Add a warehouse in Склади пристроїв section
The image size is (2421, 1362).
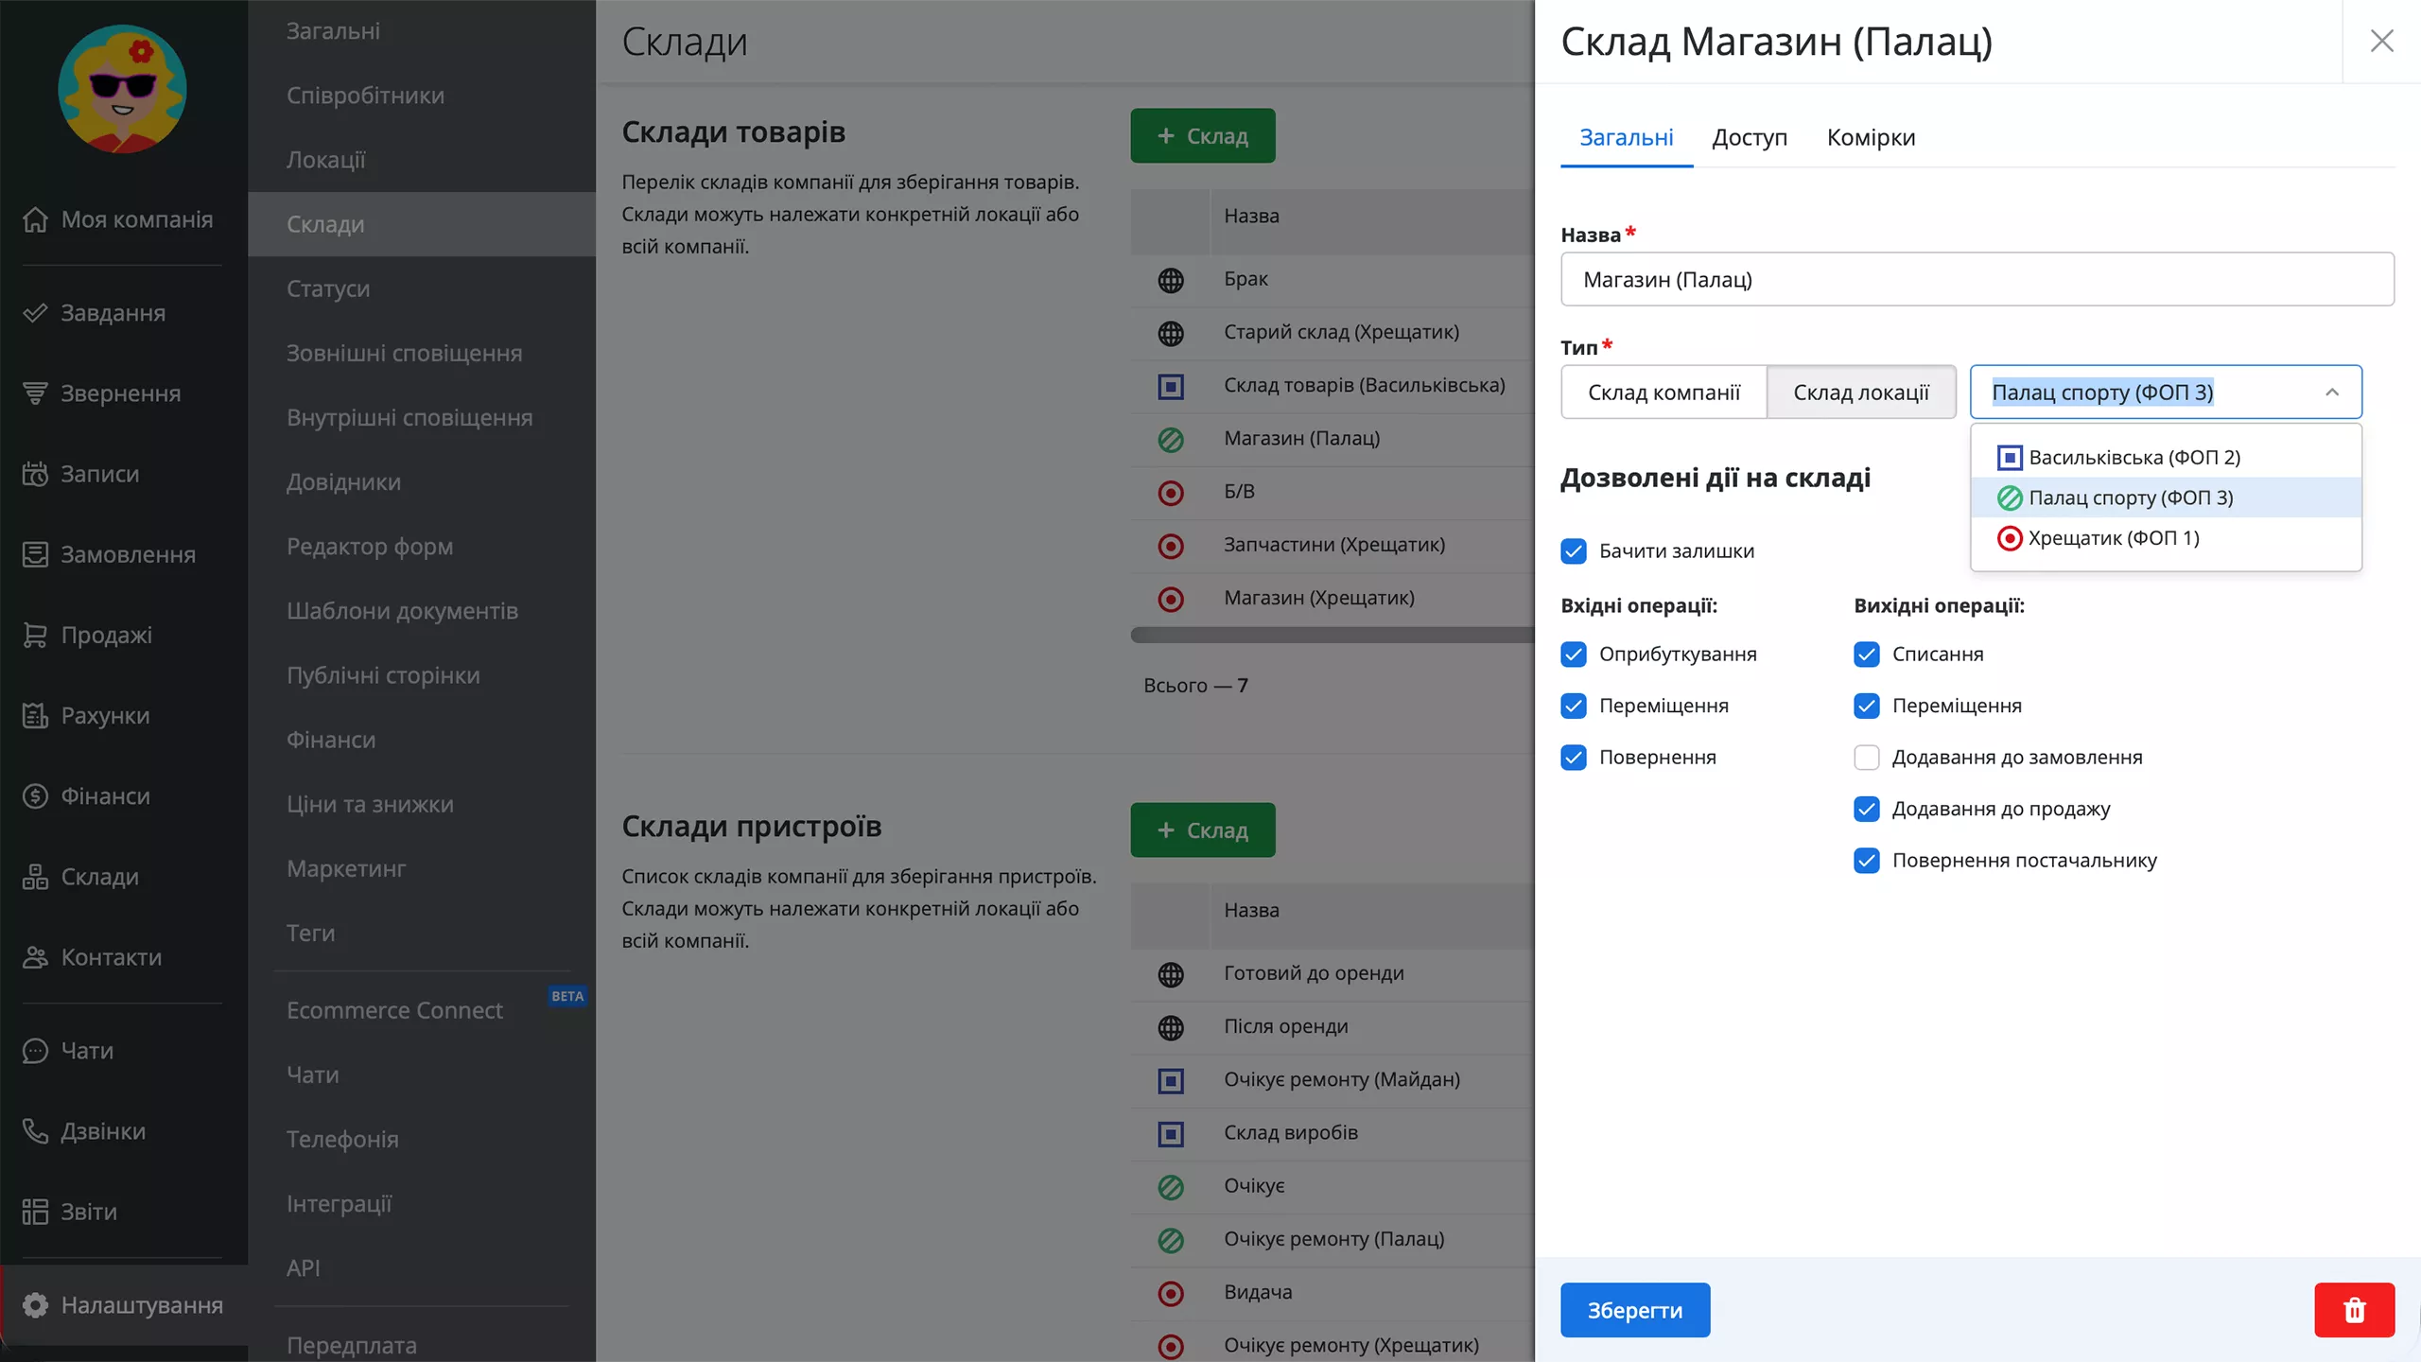[1203, 830]
